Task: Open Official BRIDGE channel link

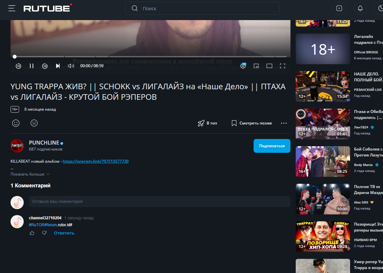Action: tap(366, 52)
